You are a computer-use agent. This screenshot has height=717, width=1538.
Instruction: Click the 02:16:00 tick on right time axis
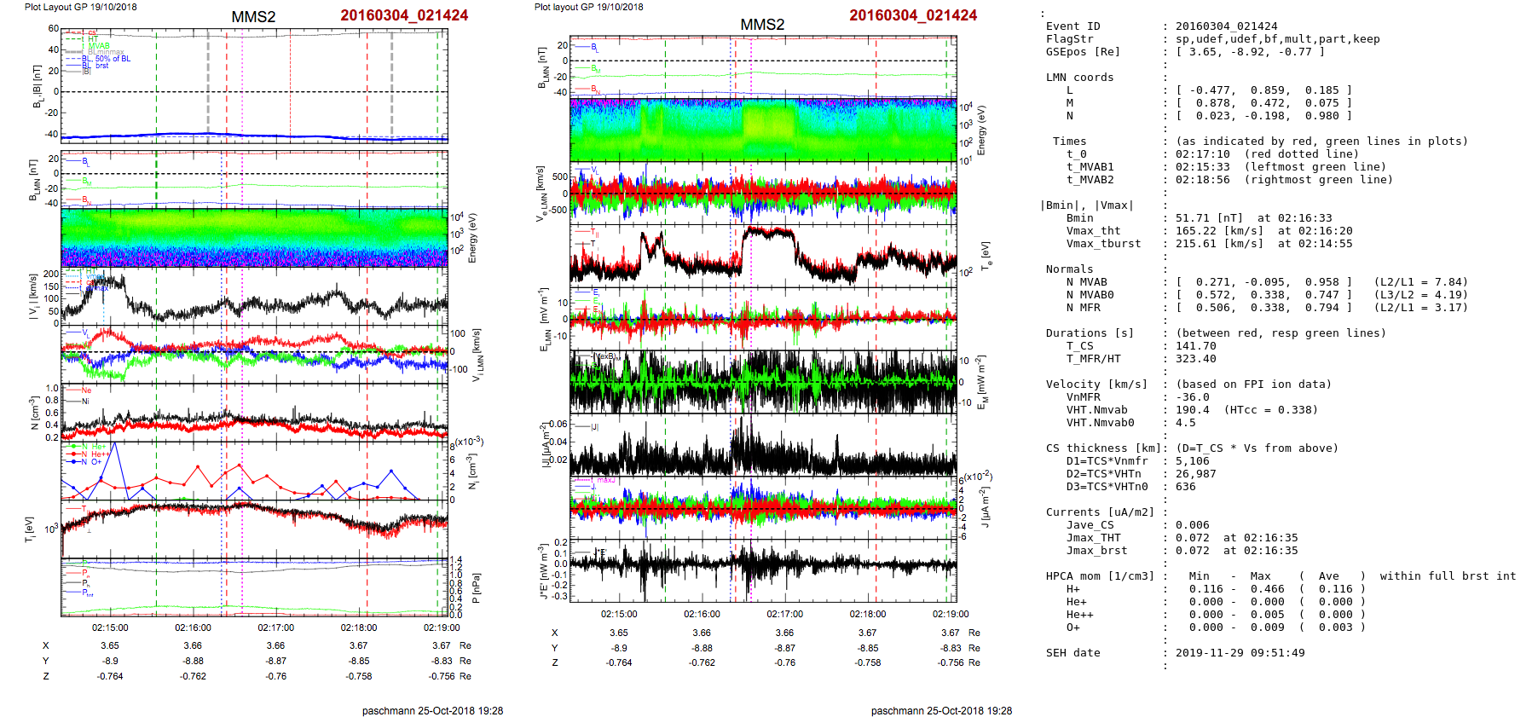702,614
